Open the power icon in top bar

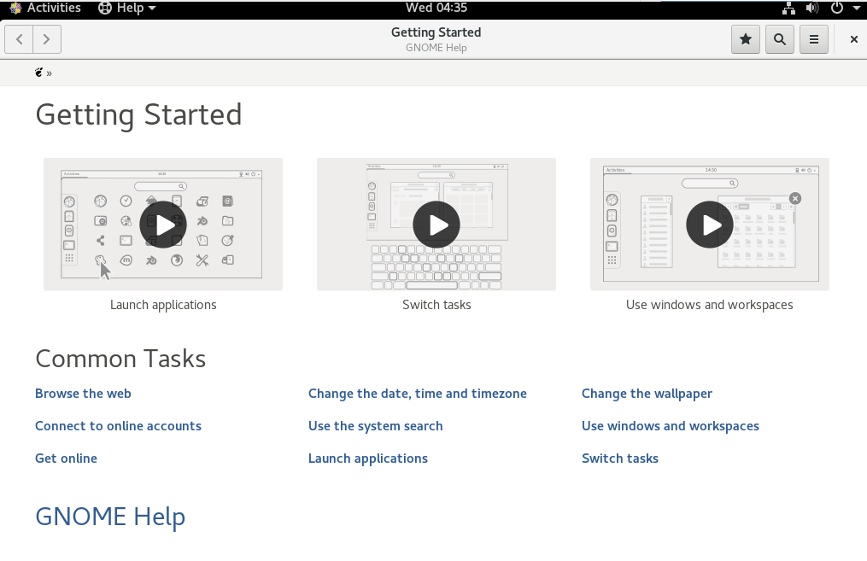coord(837,8)
